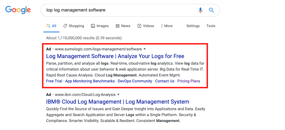The width and height of the screenshot is (285, 130).
Task: Click the Google logo
Action: click(x=18, y=10)
